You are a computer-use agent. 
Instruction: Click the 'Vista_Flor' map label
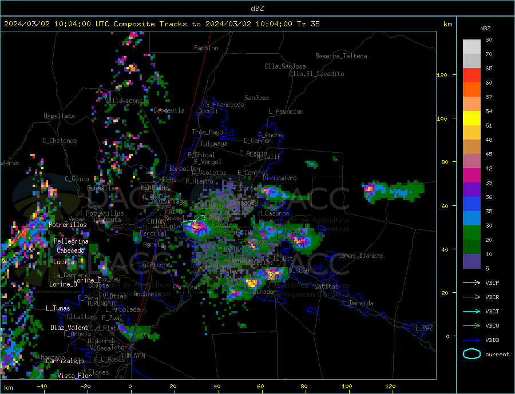(74, 376)
